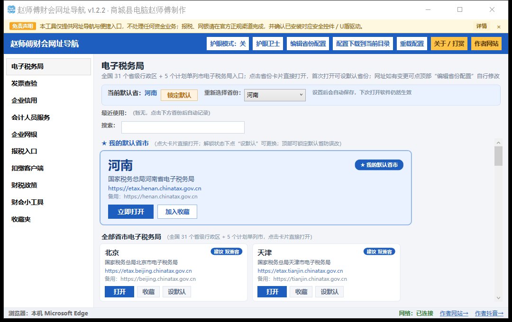
Task: Click the ★ 我的默认省市 badge
Action: [x=379, y=165]
